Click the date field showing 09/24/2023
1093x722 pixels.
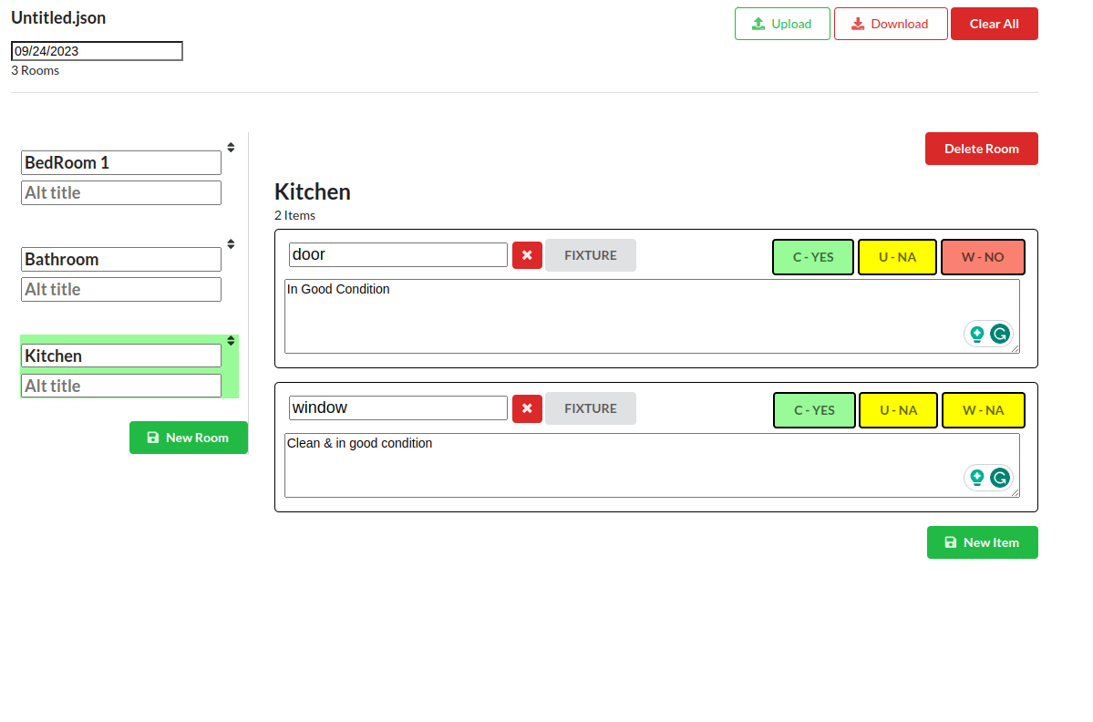coord(97,51)
